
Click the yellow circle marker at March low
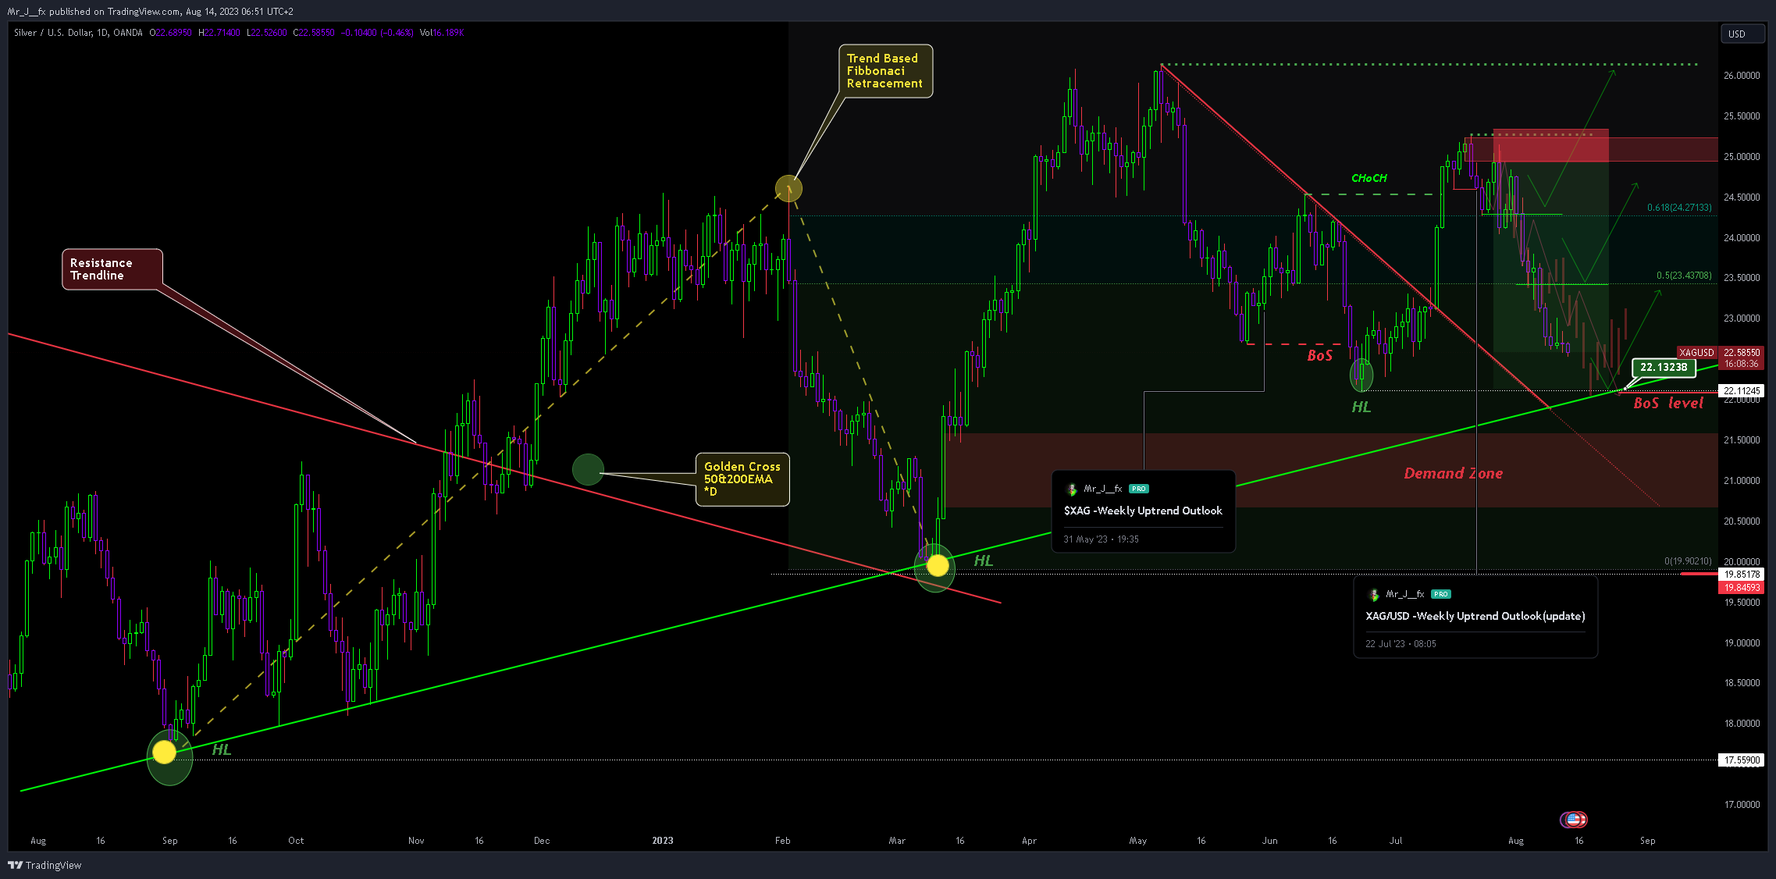coord(937,565)
